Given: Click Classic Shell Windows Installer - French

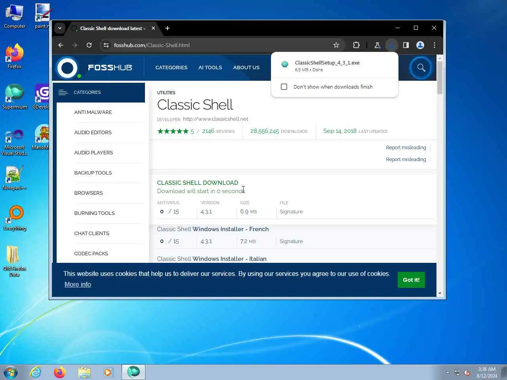Looking at the screenshot, I should (213, 229).
